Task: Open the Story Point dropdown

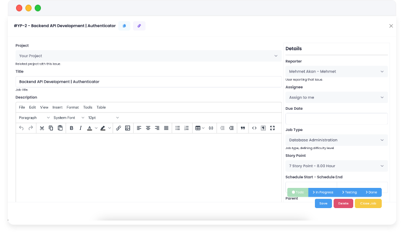Action: pos(336,166)
